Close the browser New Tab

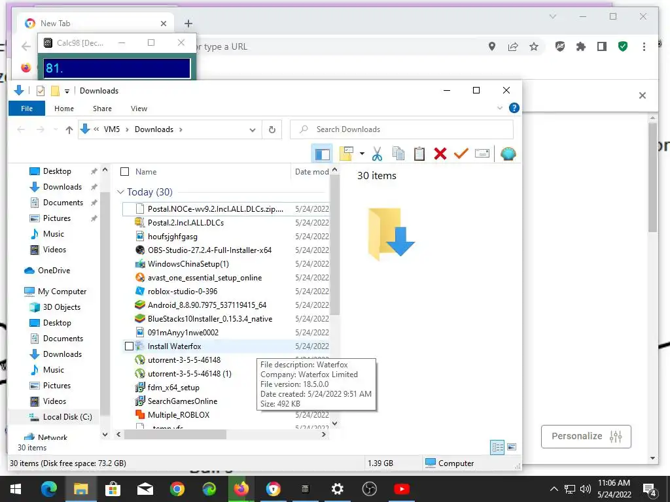tap(163, 24)
